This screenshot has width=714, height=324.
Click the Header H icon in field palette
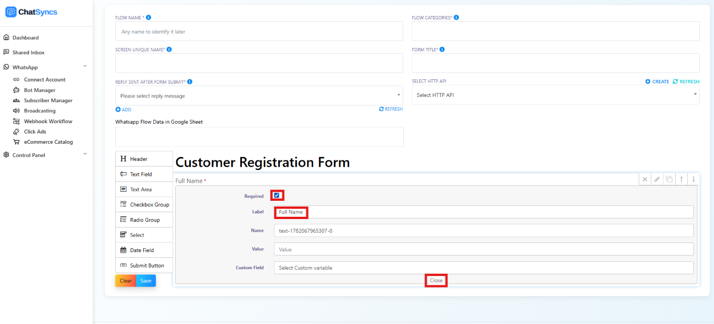(x=123, y=159)
